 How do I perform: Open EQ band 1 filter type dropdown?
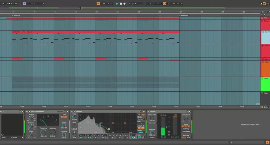tap(82, 135)
